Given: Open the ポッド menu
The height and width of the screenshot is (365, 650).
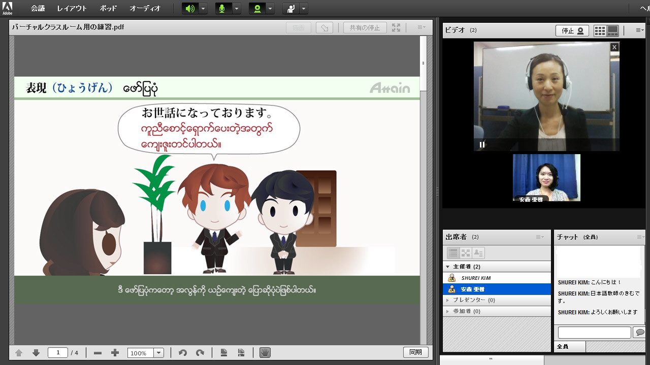Looking at the screenshot, I should pyautogui.click(x=108, y=9).
